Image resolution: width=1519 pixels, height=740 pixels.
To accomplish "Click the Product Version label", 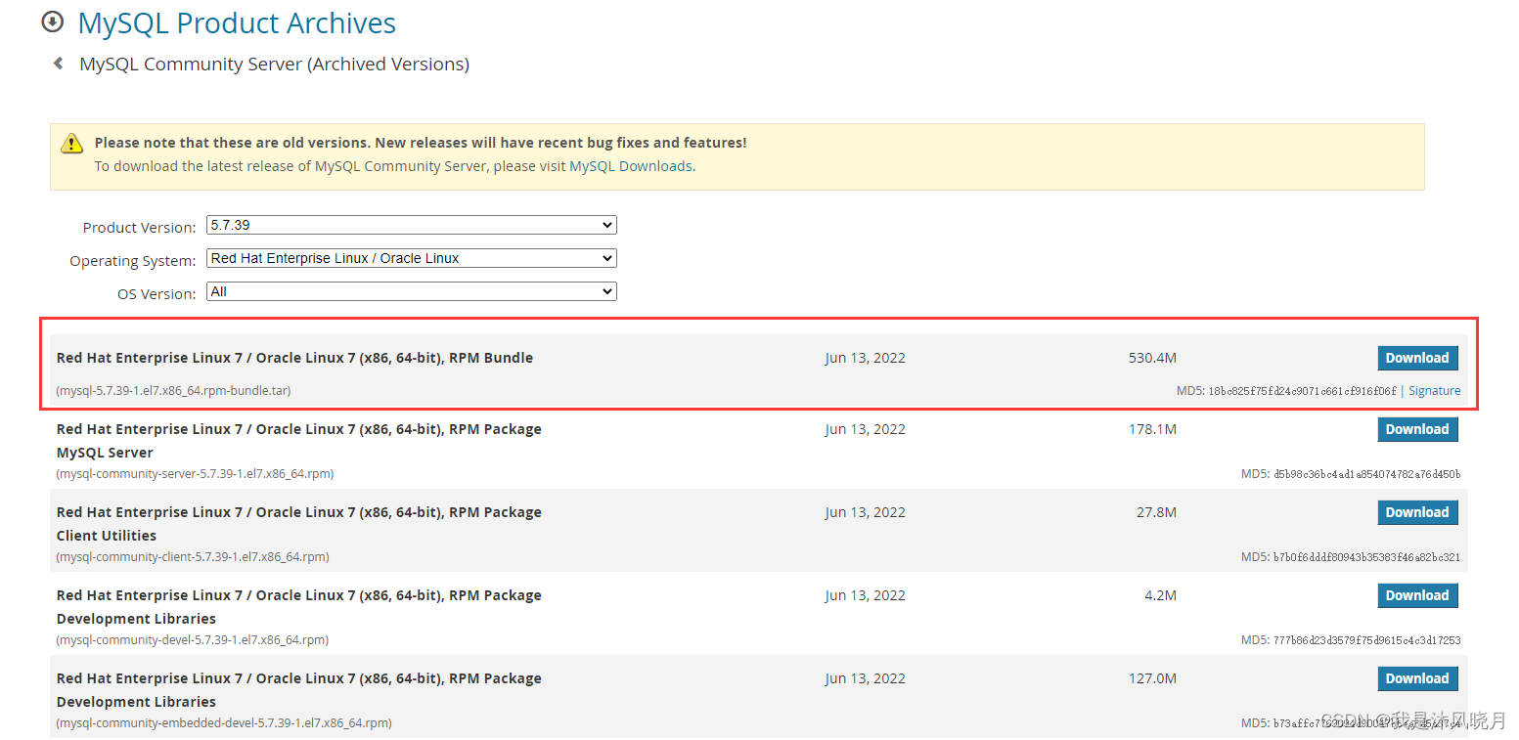I will coord(139,228).
